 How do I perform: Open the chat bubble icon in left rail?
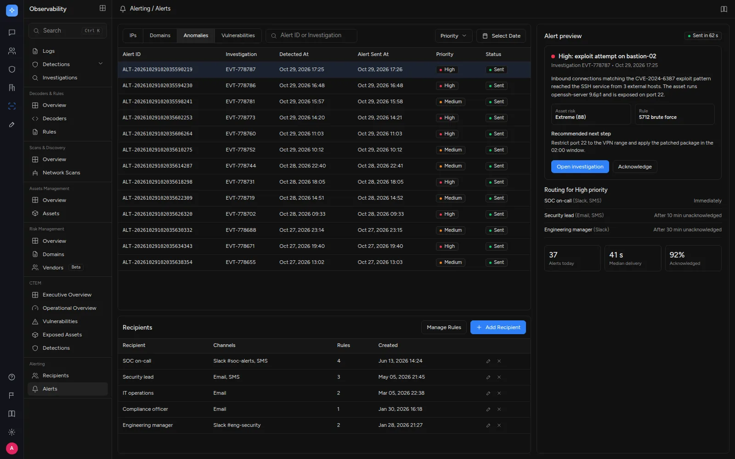pos(12,33)
